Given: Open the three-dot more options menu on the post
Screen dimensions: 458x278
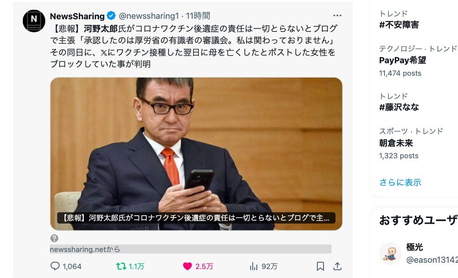Looking at the screenshot, I should pos(337,16).
